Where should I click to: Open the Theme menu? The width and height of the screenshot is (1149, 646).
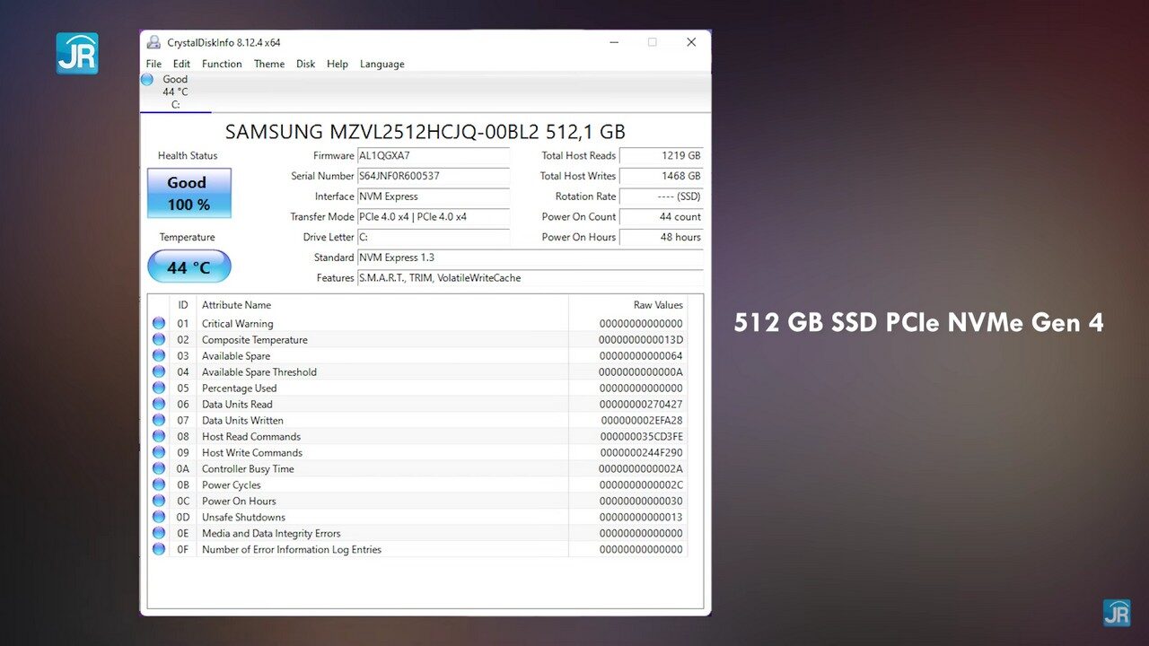269,64
